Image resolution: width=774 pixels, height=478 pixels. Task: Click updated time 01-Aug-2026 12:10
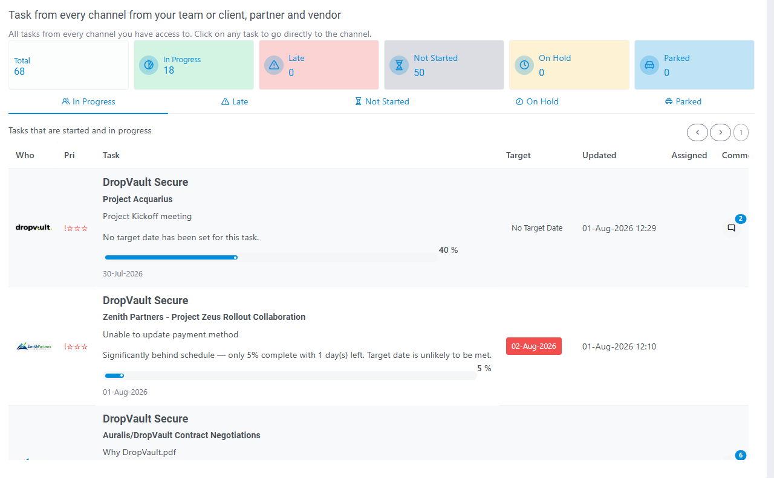(x=619, y=346)
